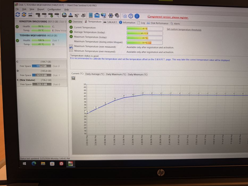Open the Report menu

click(41, 9)
